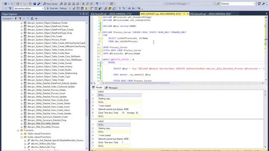Viewport: 269px width, 151px height.
Task: Toggle auto-hide pin of Object Explorer
Action: (84, 14)
